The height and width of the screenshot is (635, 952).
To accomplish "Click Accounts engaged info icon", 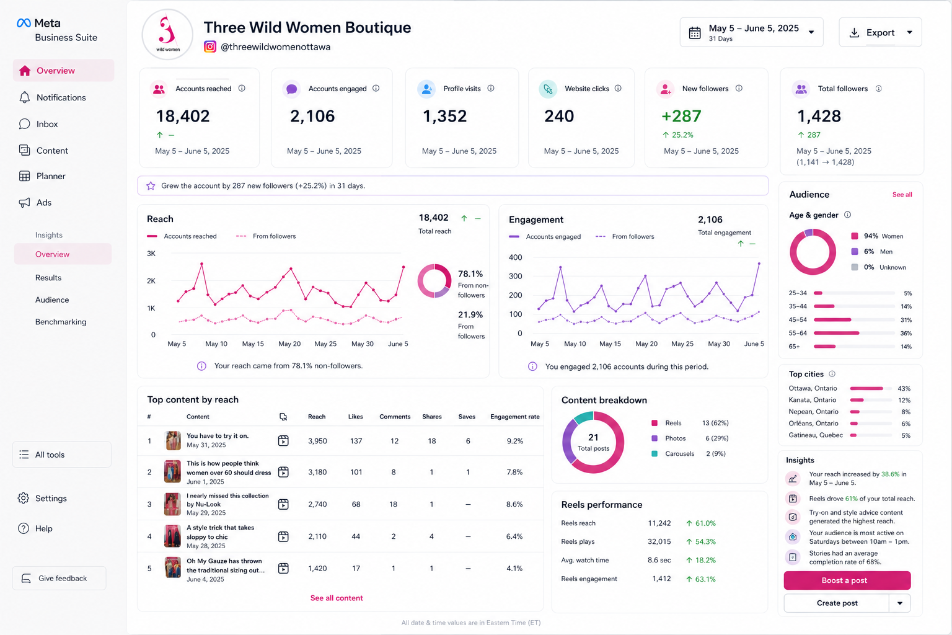I will point(376,89).
